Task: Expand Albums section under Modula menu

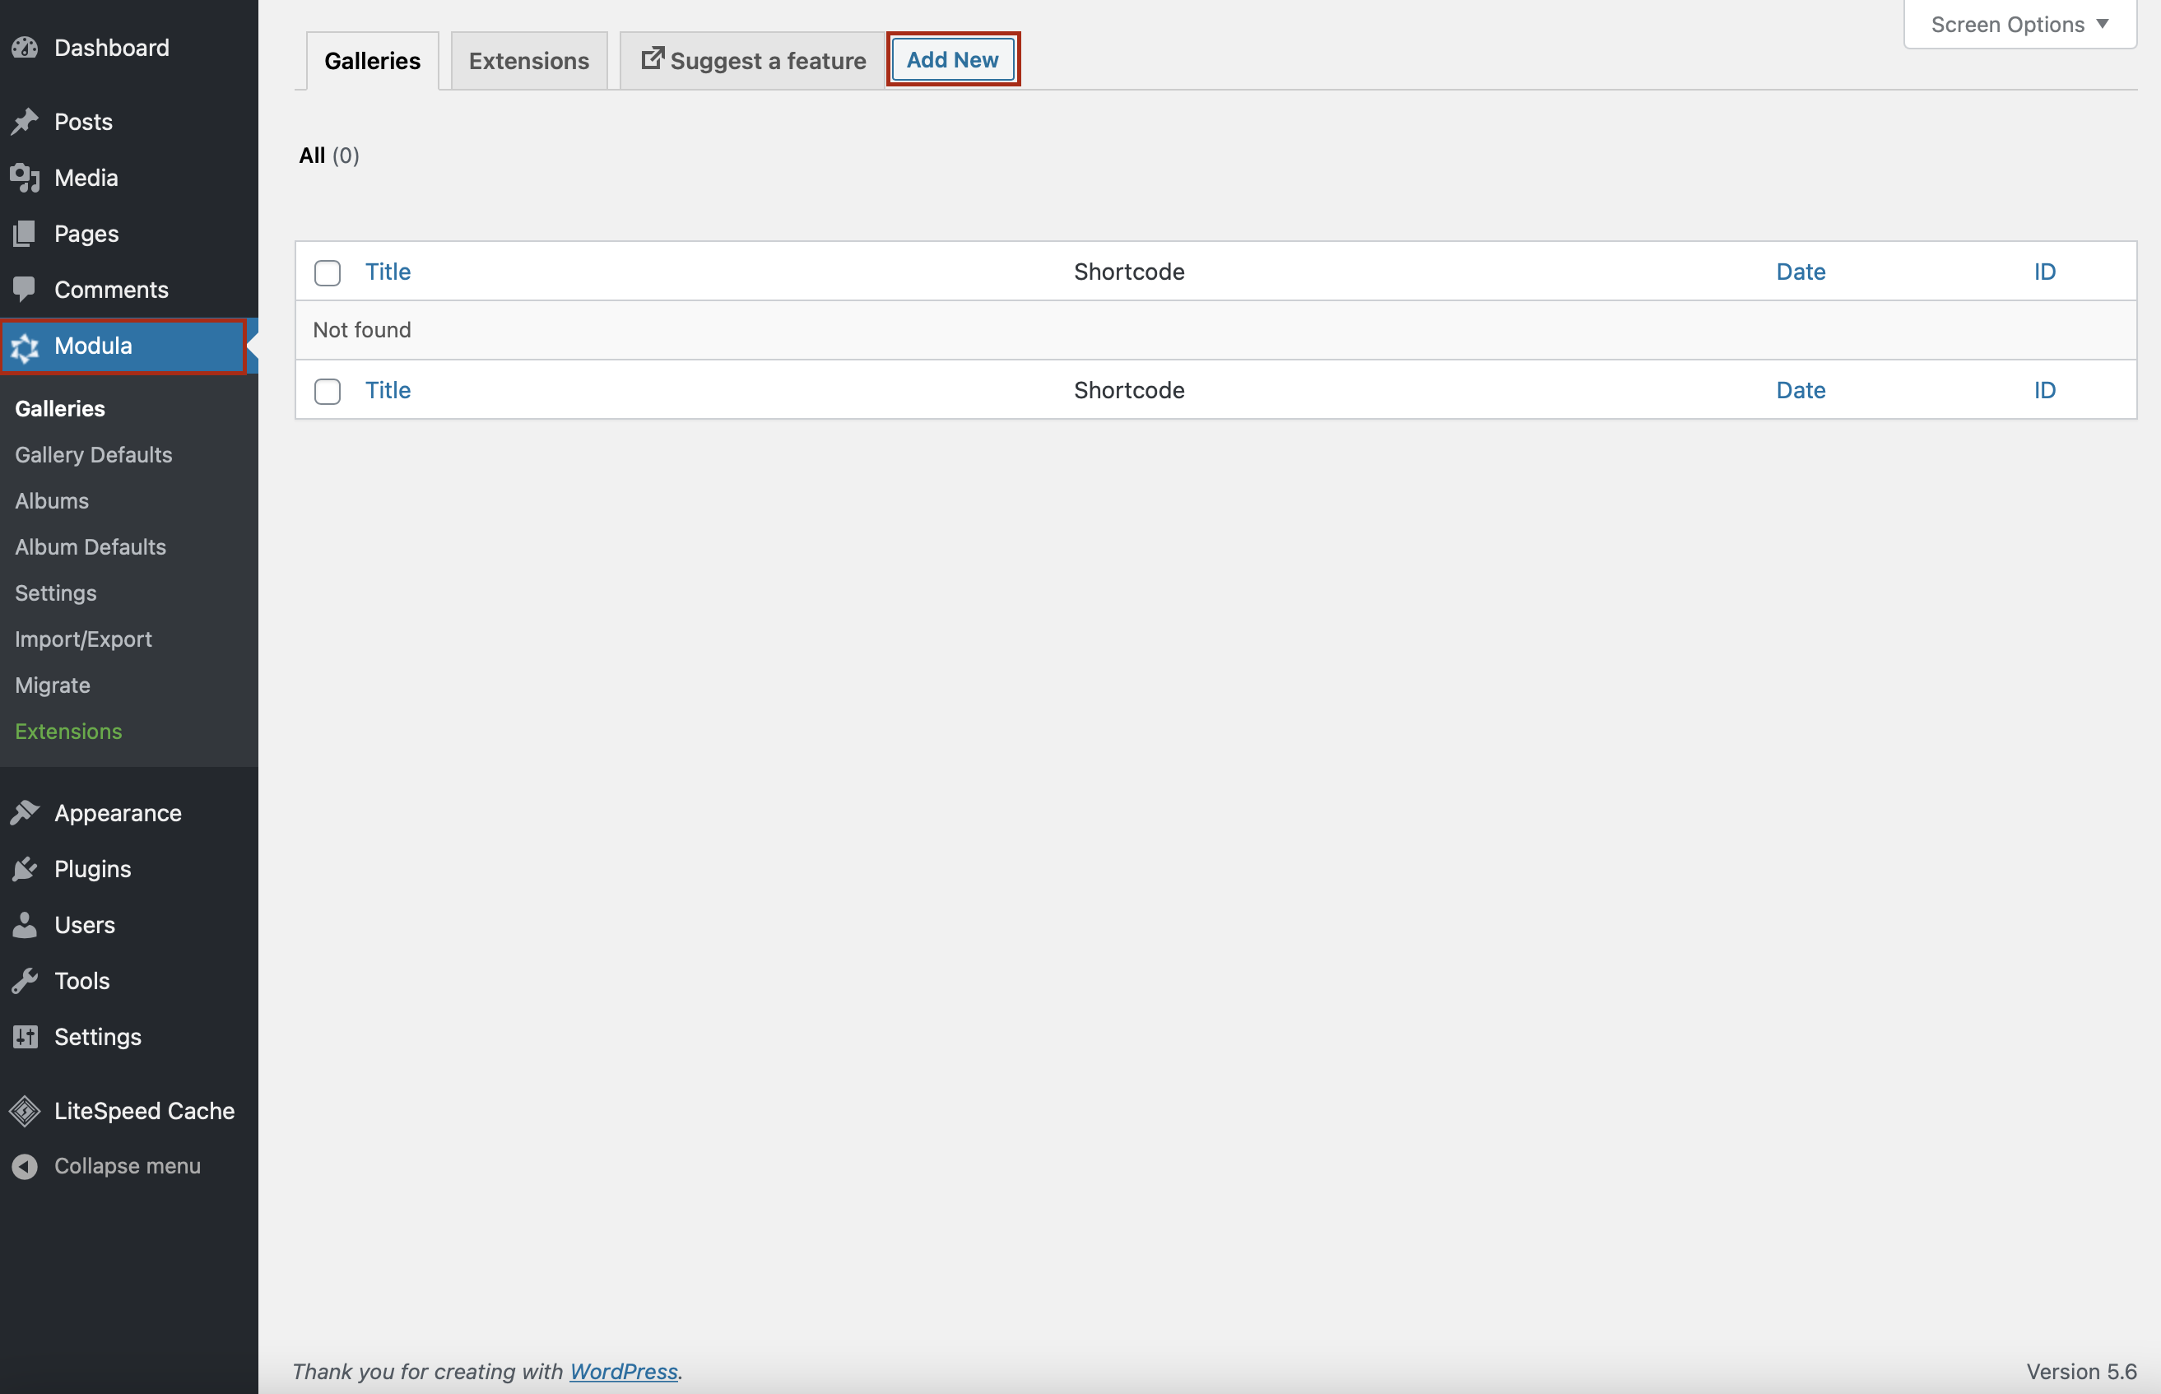Action: [50, 500]
